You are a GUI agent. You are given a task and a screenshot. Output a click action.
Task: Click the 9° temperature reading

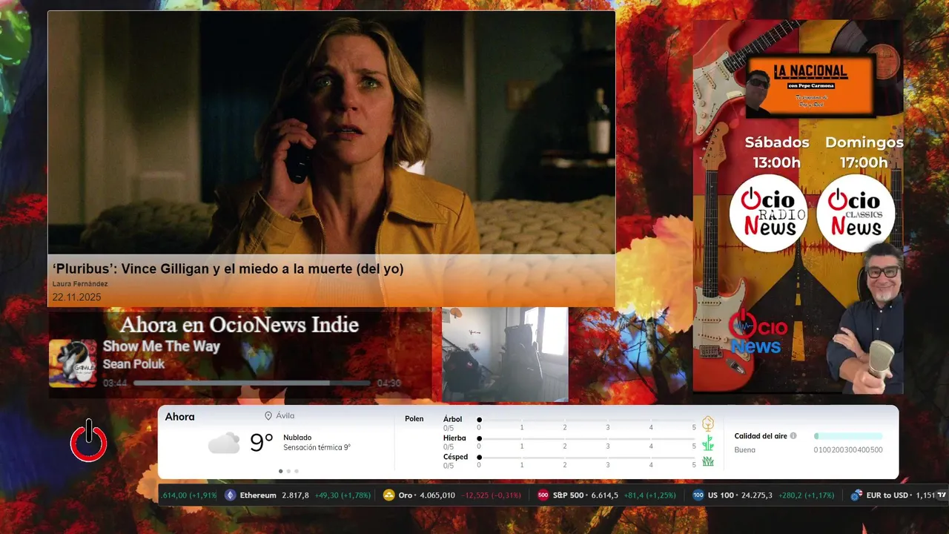262,443
